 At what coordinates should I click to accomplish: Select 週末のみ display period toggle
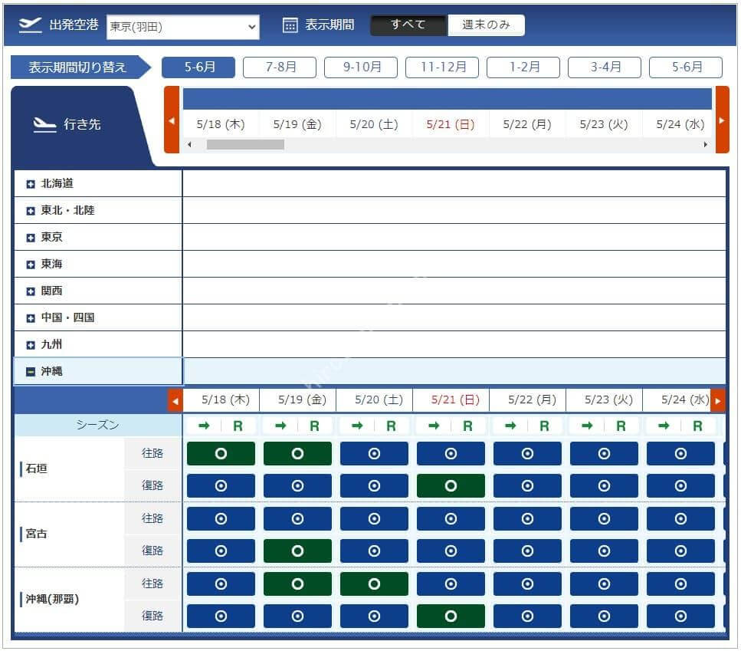(x=486, y=25)
